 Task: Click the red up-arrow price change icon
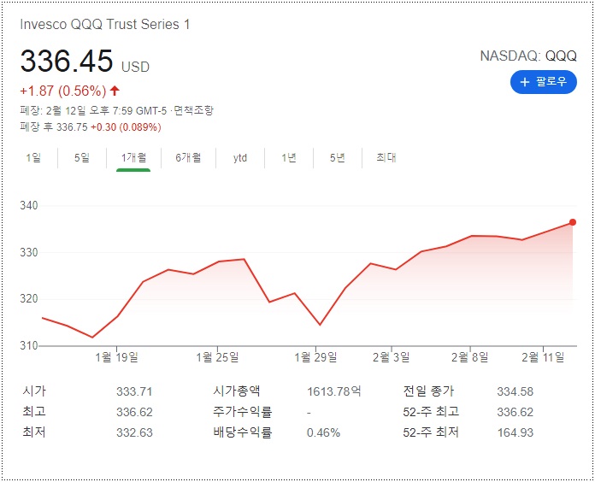pyautogui.click(x=115, y=91)
